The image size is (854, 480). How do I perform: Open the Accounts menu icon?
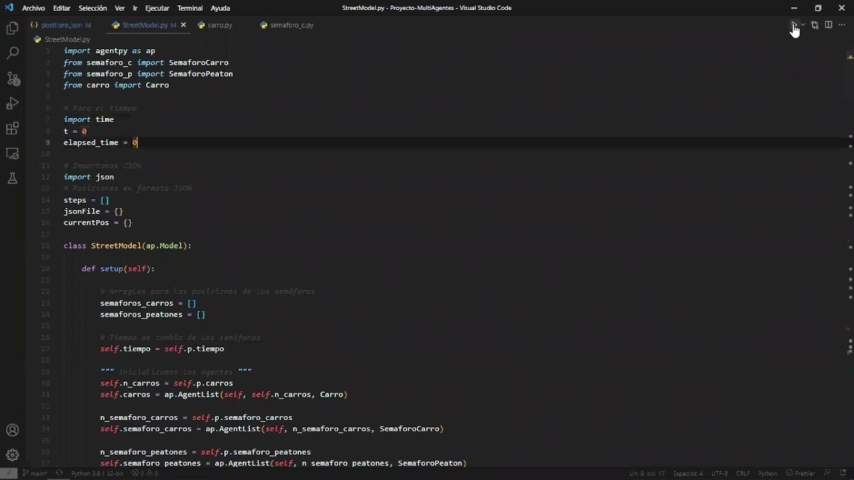[12, 430]
